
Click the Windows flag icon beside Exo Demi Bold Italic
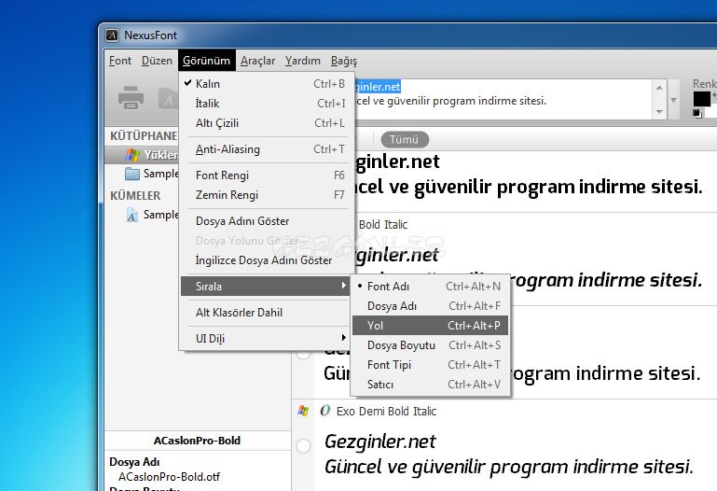(303, 411)
